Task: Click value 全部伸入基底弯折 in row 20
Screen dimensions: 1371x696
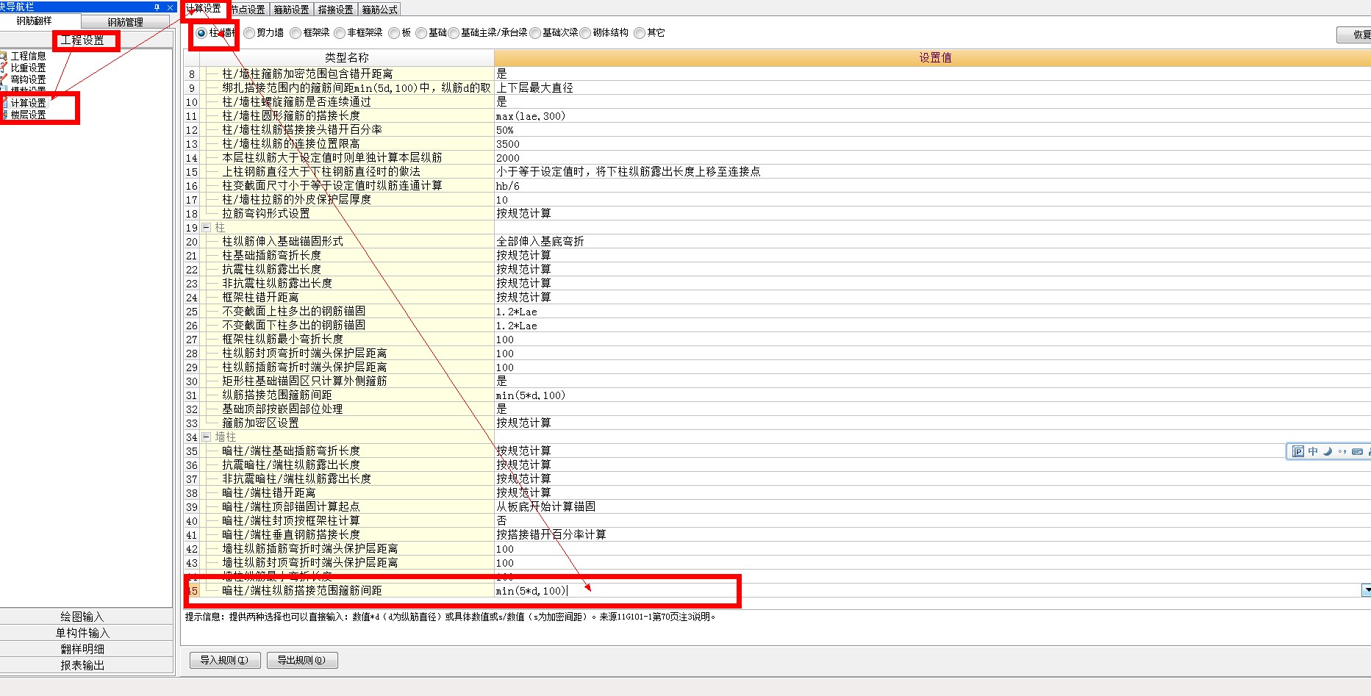Action: [x=540, y=242]
